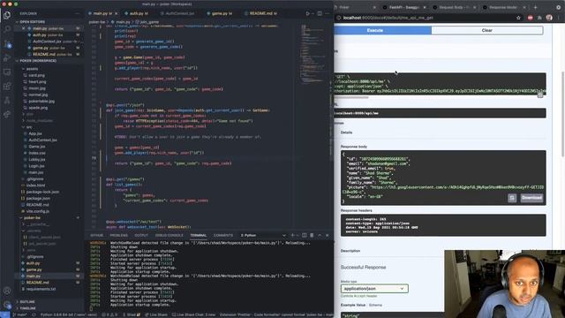Download the response body

pyautogui.click(x=531, y=198)
